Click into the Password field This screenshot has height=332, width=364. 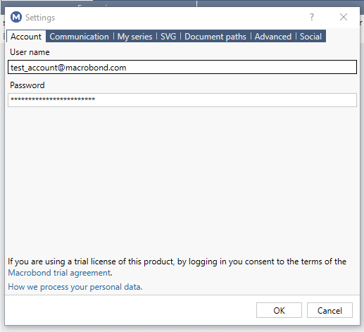[182, 100]
